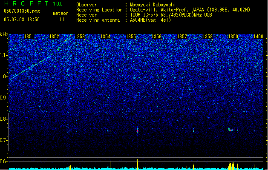Click the faint echo below 1353 marker
The width and height of the screenshot is (268, 170).
[x=69, y=131]
